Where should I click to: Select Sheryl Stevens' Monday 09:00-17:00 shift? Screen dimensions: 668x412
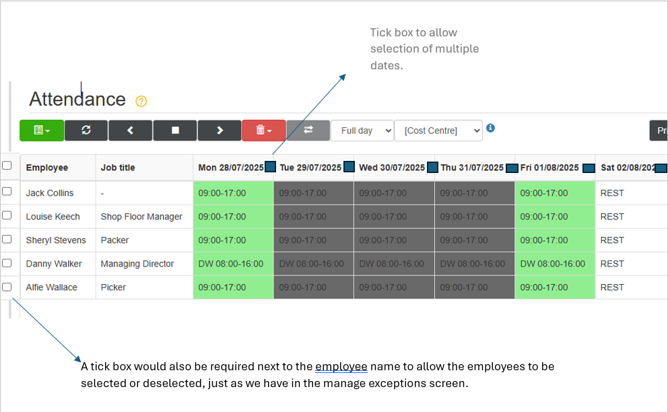(x=233, y=240)
